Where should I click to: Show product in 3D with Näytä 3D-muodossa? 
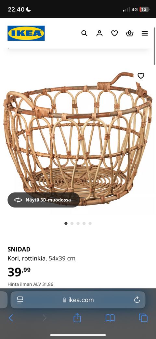pos(44,200)
